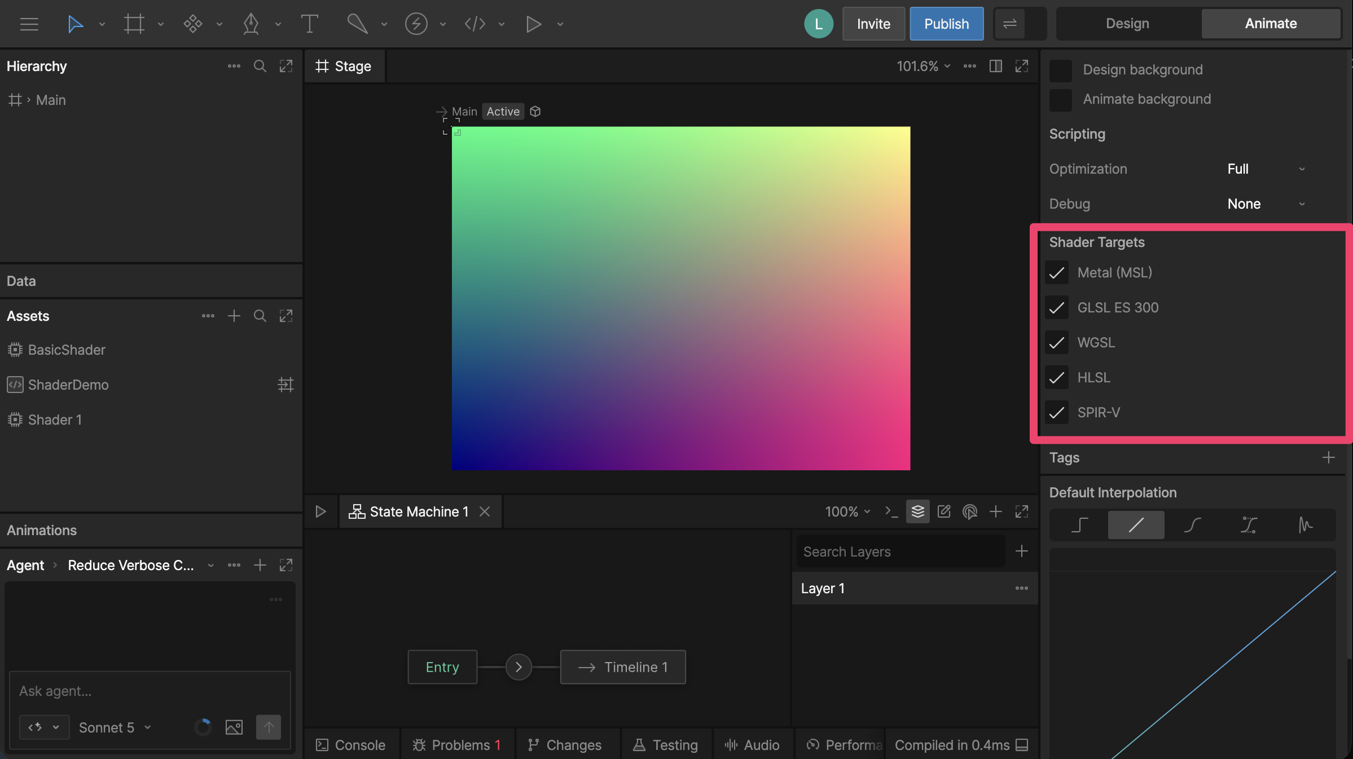The image size is (1353, 759).
Task: Toggle split view on the Stage
Action: pyautogui.click(x=996, y=66)
